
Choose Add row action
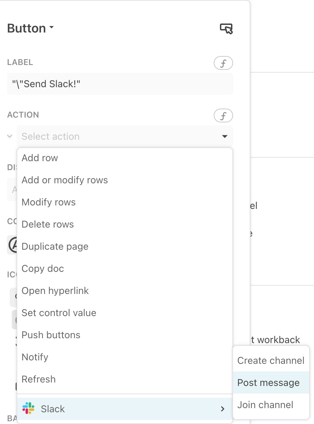pyautogui.click(x=124, y=158)
